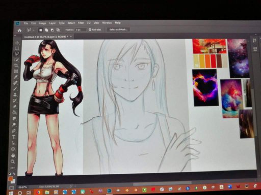The width and height of the screenshot is (261, 195).
Task: Select the Zoom tool
Action: (13, 161)
